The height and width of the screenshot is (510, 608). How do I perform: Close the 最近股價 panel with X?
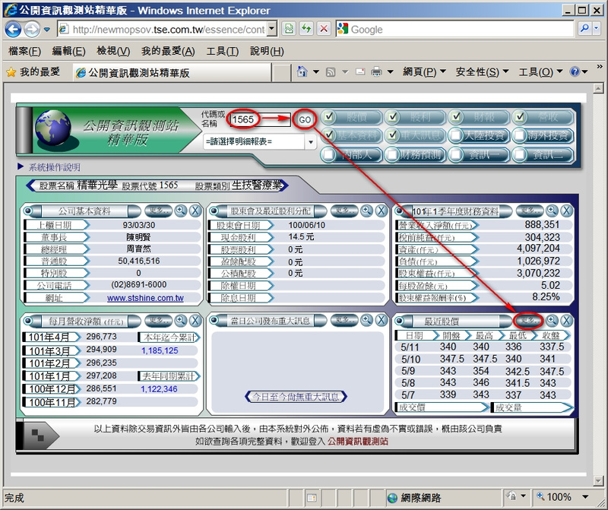click(566, 321)
